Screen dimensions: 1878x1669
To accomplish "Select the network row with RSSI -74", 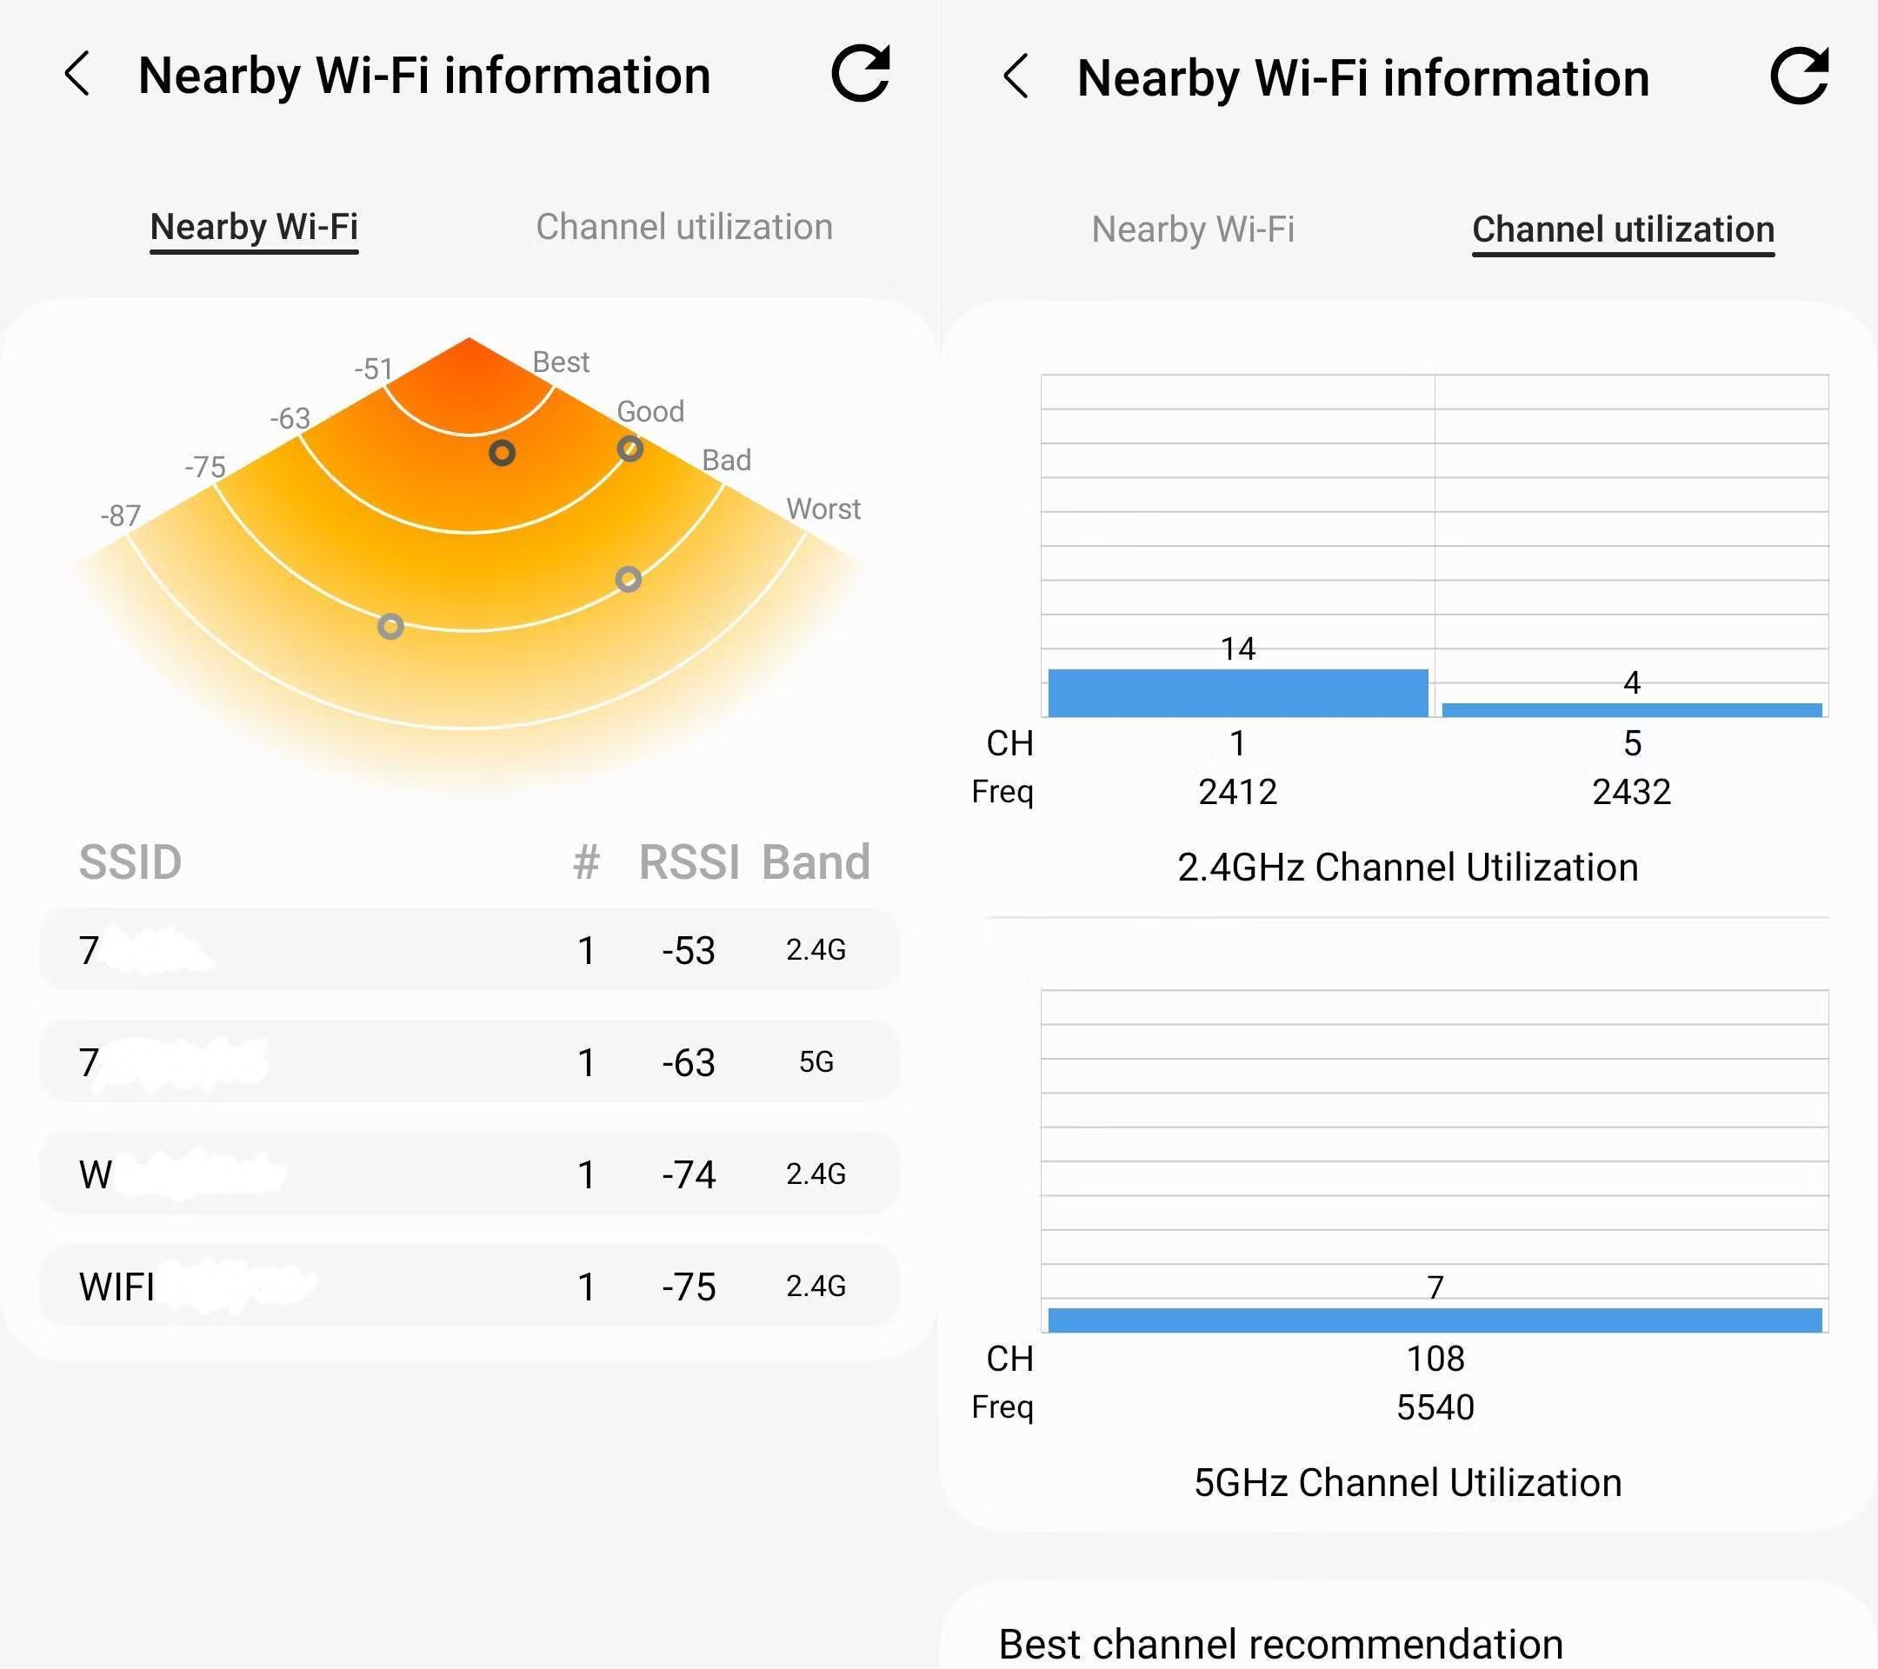I will [469, 1173].
